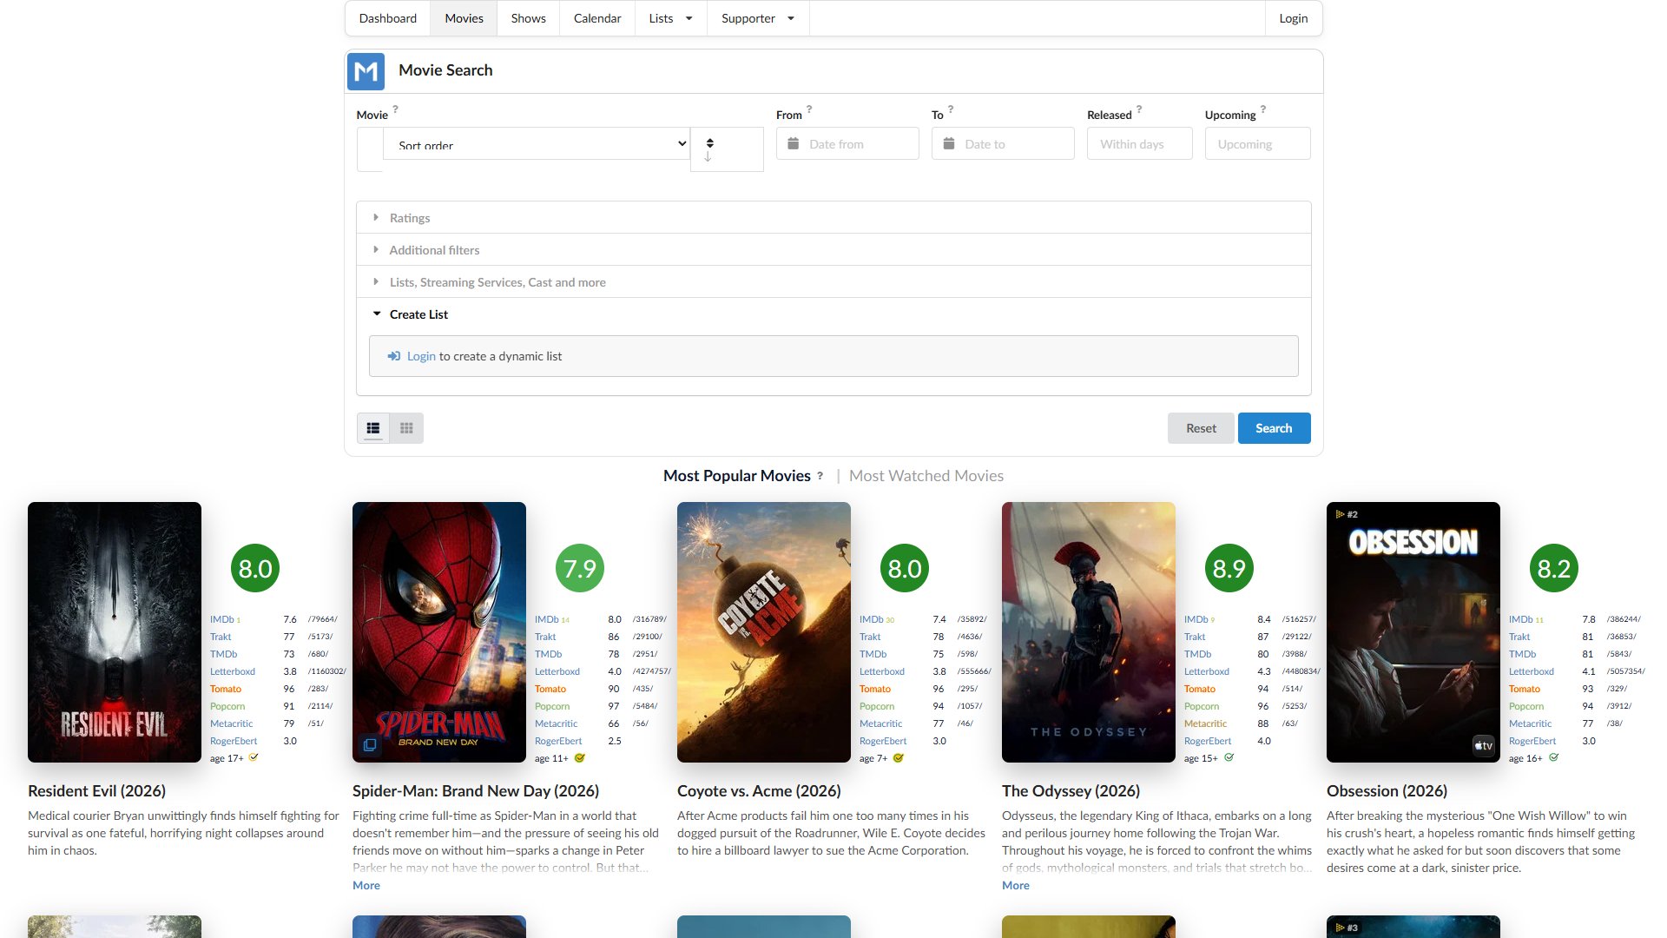Screen dimensions: 1667x938
Task: Expand Lists, Streaming Services, Cast and more
Action: (833, 282)
